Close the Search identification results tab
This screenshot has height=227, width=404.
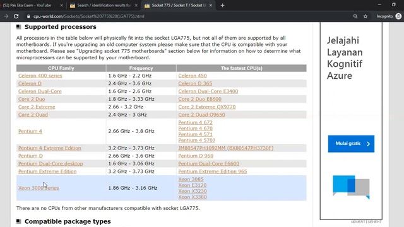click(136, 5)
